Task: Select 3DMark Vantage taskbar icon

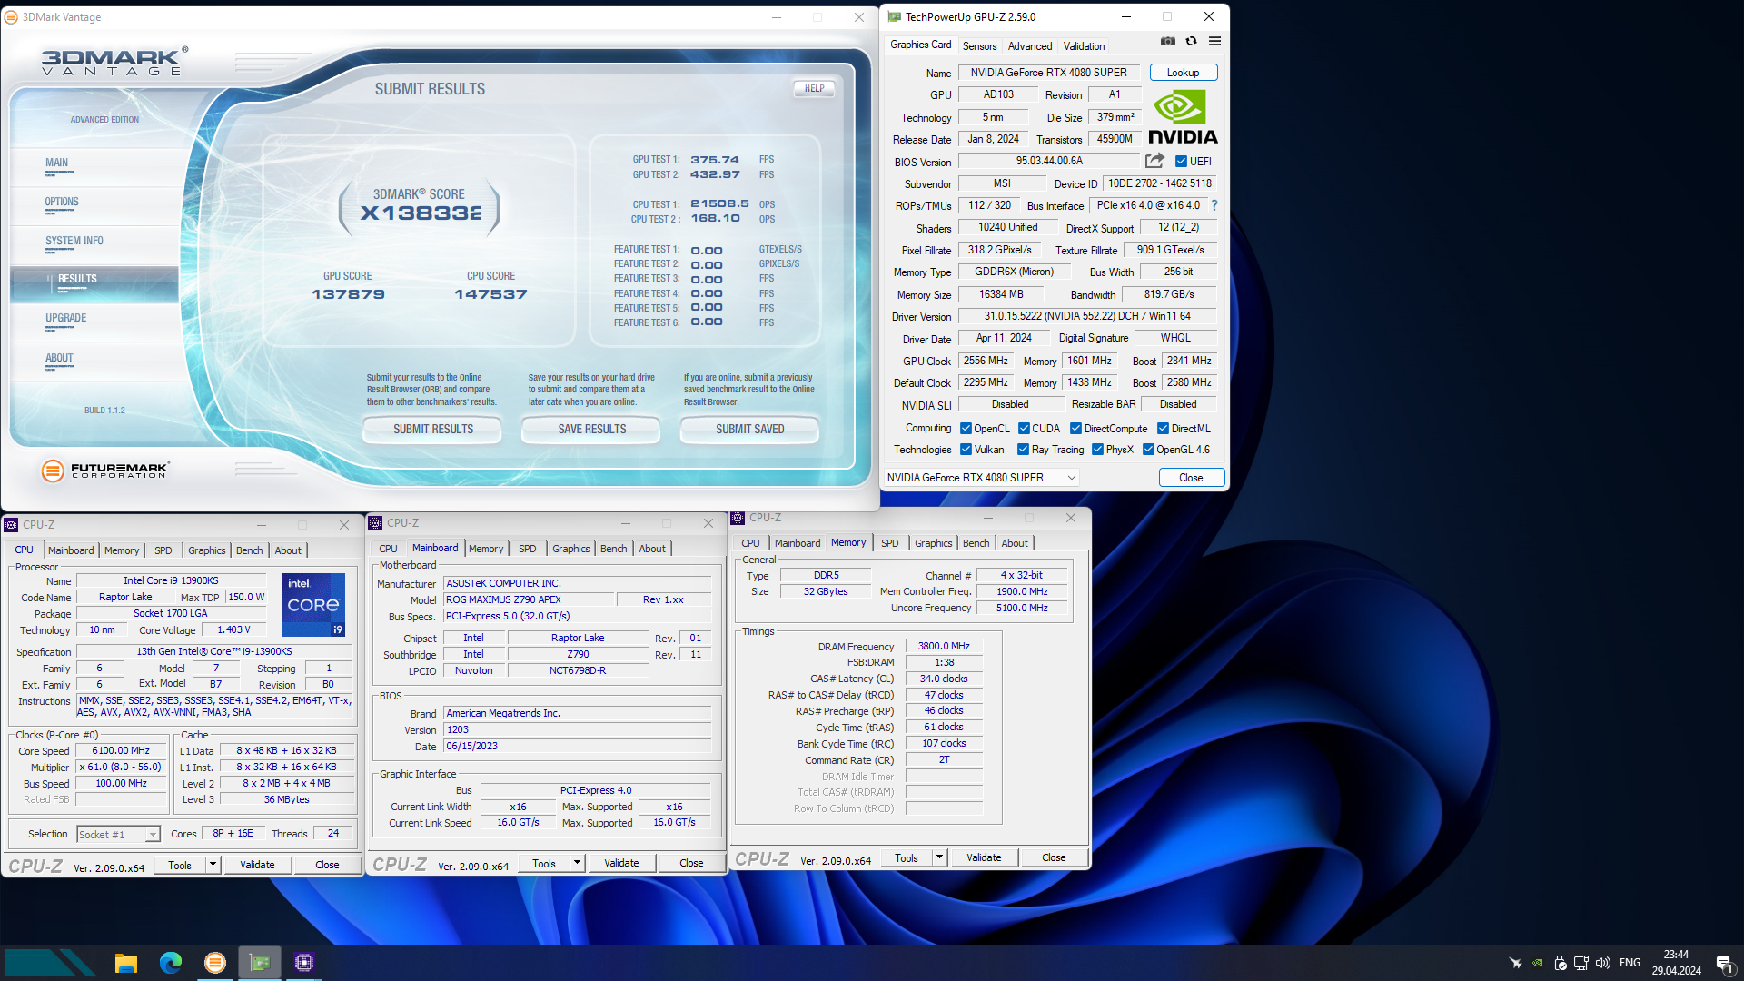Action: (215, 963)
